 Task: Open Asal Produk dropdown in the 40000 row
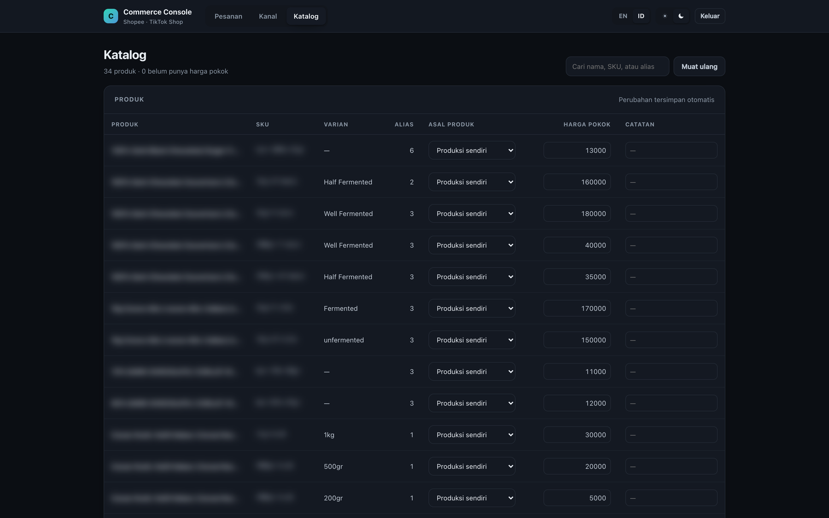[x=472, y=245]
